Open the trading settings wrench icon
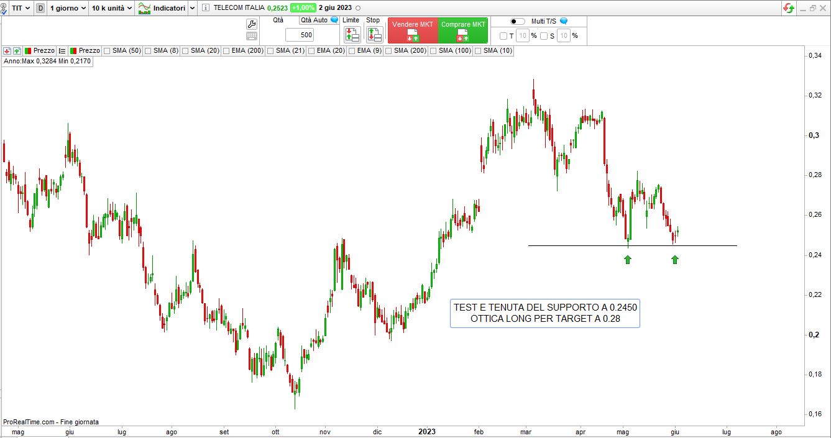Screen dimensions: 831x438 (252, 24)
